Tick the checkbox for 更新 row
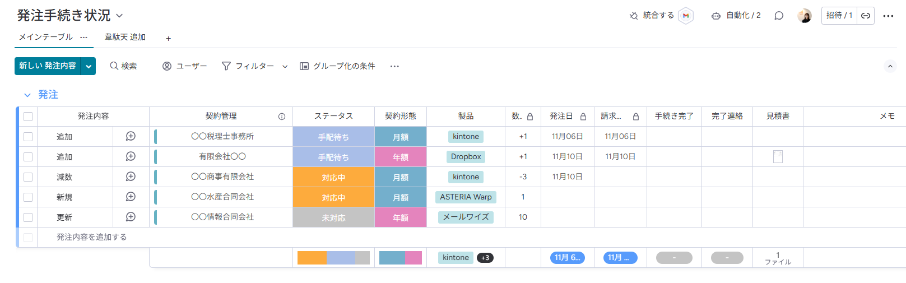Image resolution: width=906 pixels, height=283 pixels. pos(28,217)
